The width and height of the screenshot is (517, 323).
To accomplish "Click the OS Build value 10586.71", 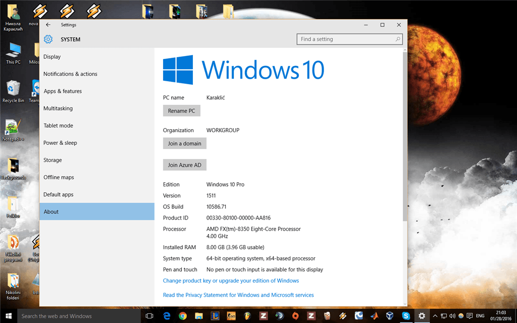I will coord(216,206).
